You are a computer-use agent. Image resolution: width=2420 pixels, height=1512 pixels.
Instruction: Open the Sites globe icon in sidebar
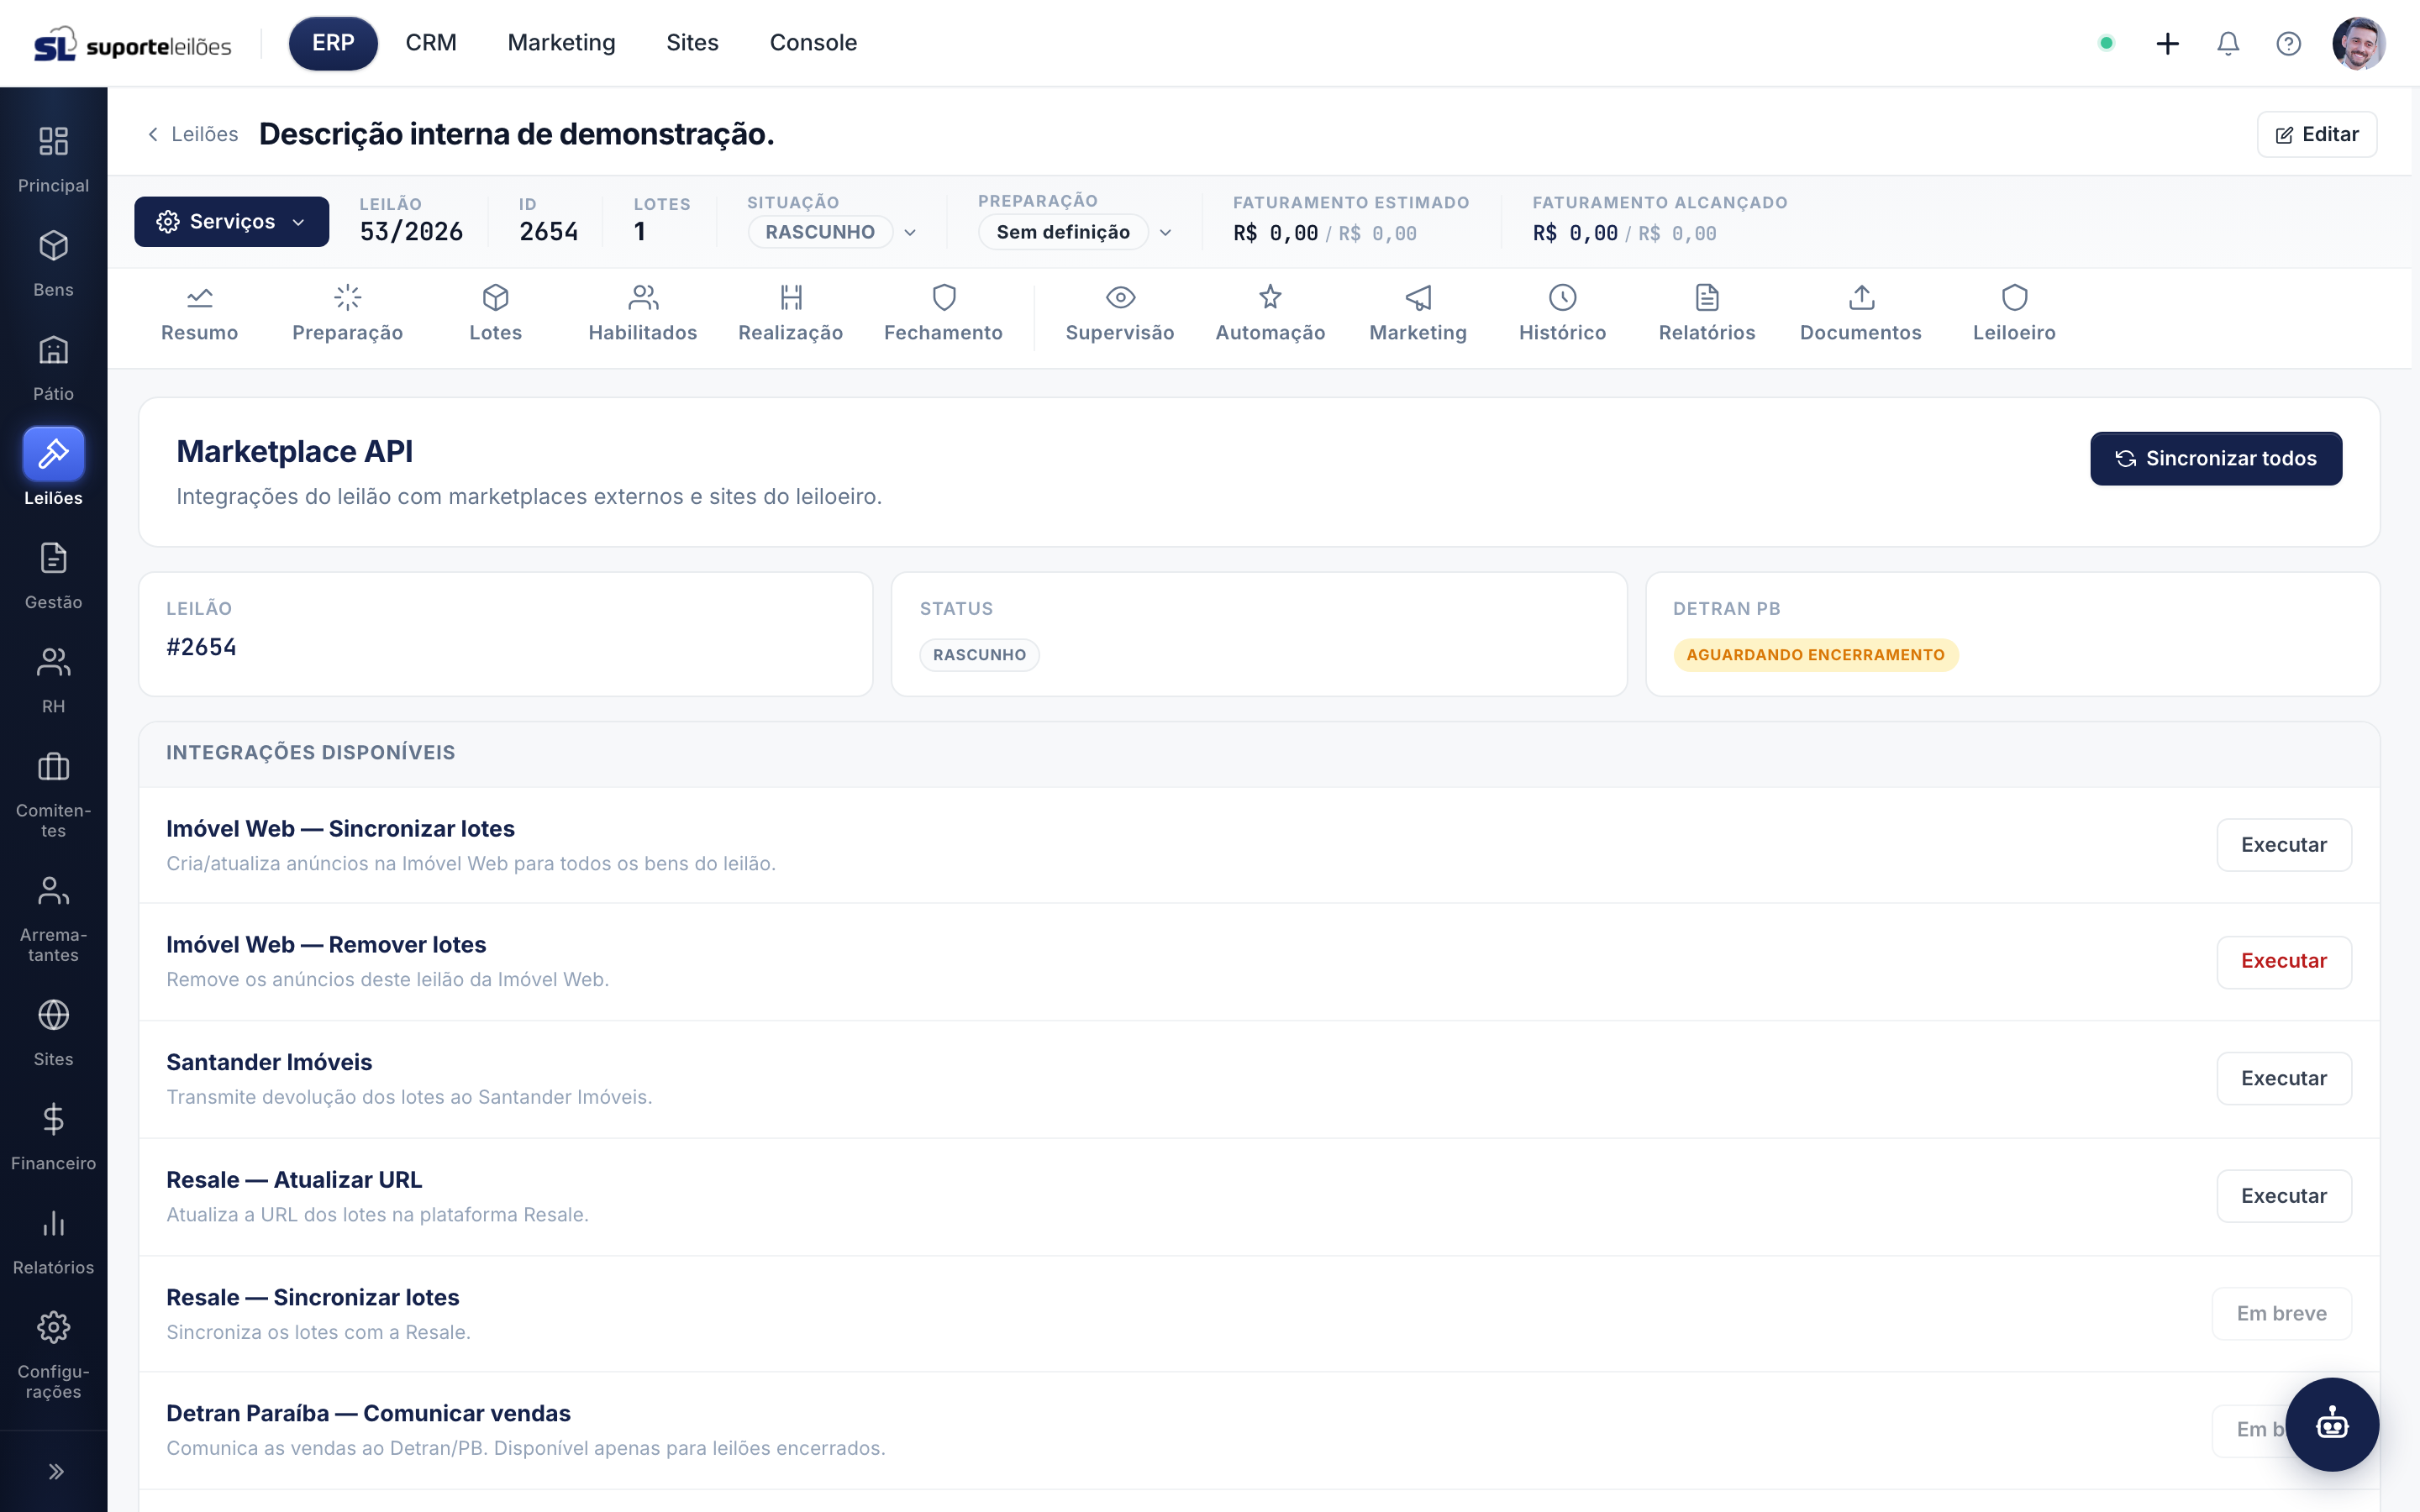click(x=53, y=1014)
